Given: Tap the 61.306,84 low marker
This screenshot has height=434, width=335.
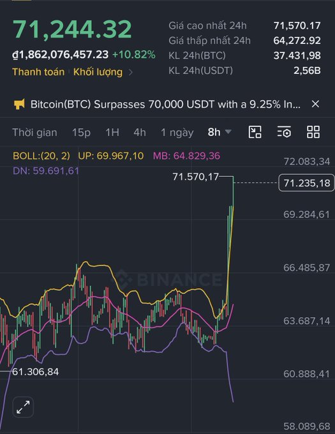Looking at the screenshot, I should point(35,371).
